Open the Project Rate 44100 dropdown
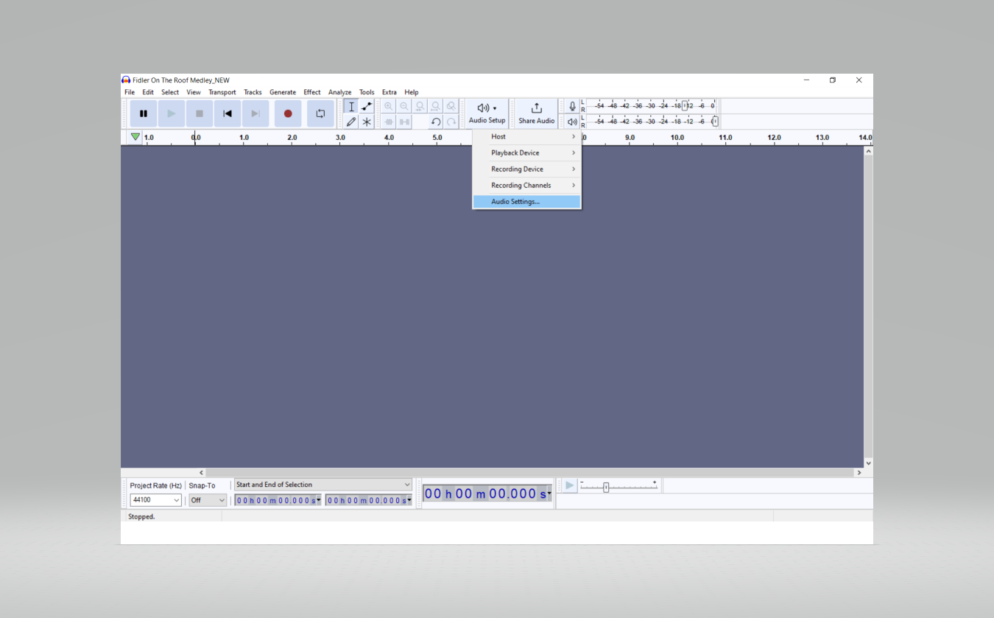 (x=155, y=500)
